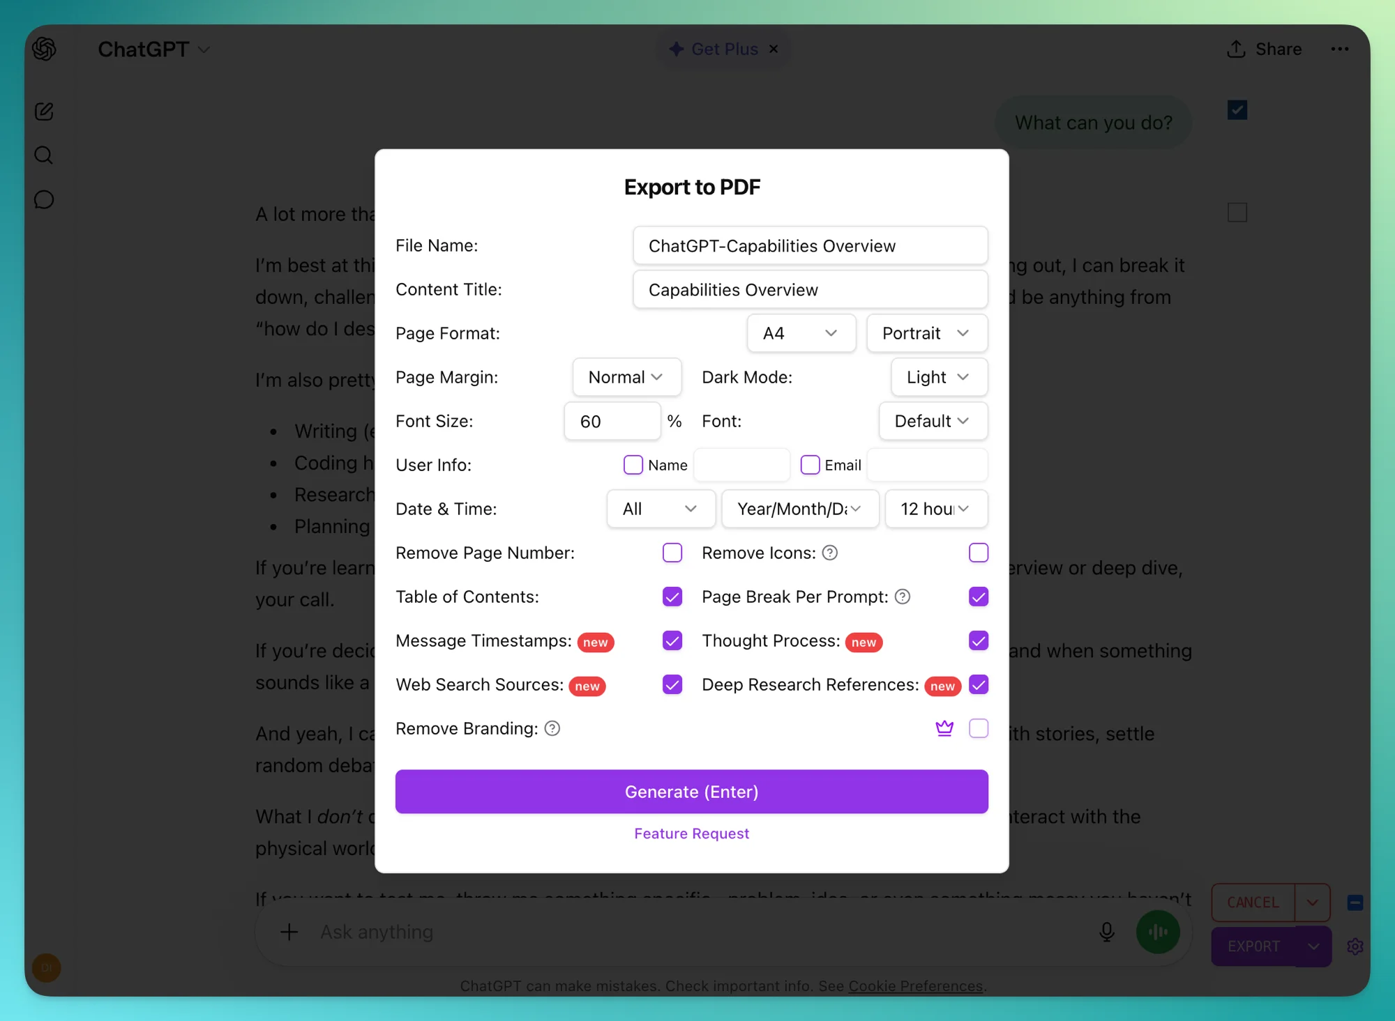Screen dimensions: 1395x1021
Task: Open the Year/Month/Day date format dropdown
Action: (800, 509)
